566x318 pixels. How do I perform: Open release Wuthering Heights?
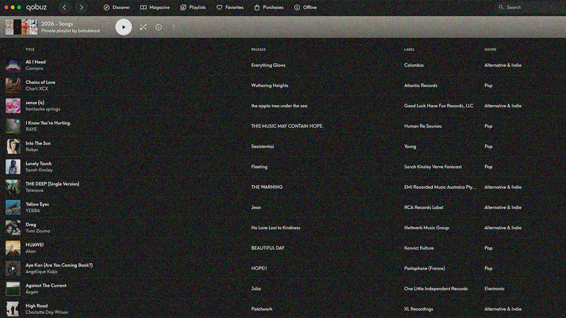click(270, 86)
